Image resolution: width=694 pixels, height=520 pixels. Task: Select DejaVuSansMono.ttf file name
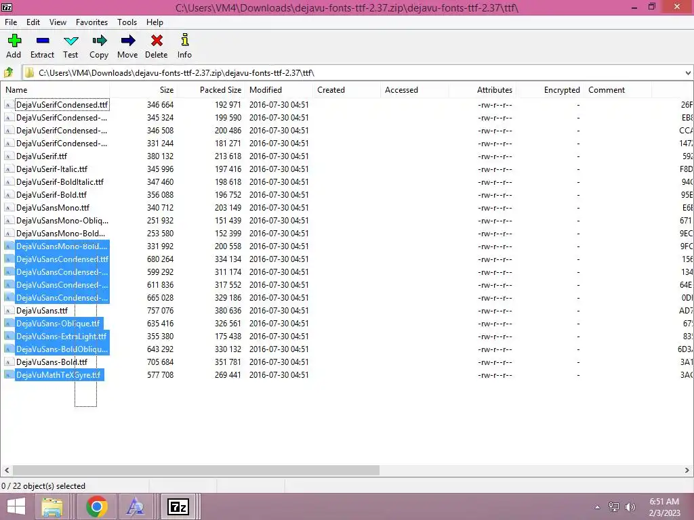coord(53,207)
